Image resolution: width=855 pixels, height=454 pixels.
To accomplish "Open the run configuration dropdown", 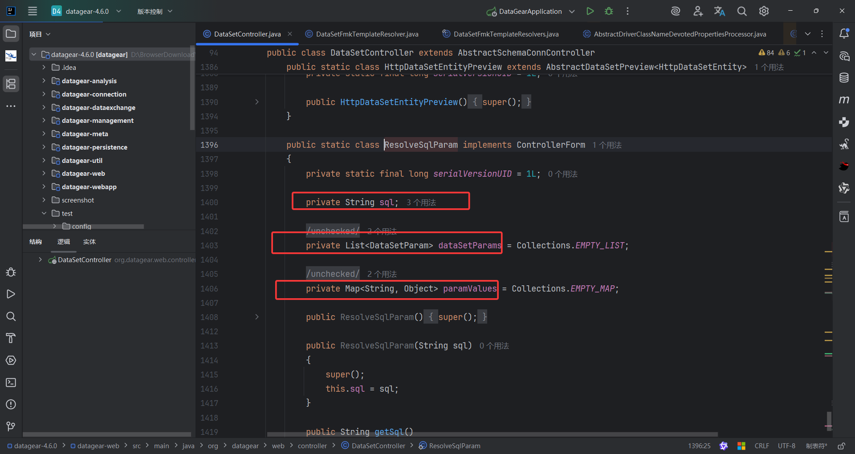I will click(x=572, y=11).
